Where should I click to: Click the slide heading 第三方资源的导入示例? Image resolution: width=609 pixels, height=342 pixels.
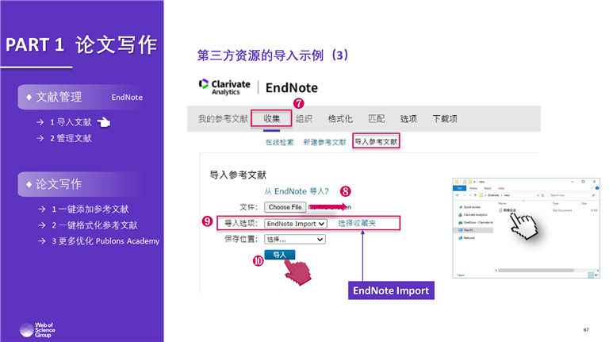(x=273, y=56)
